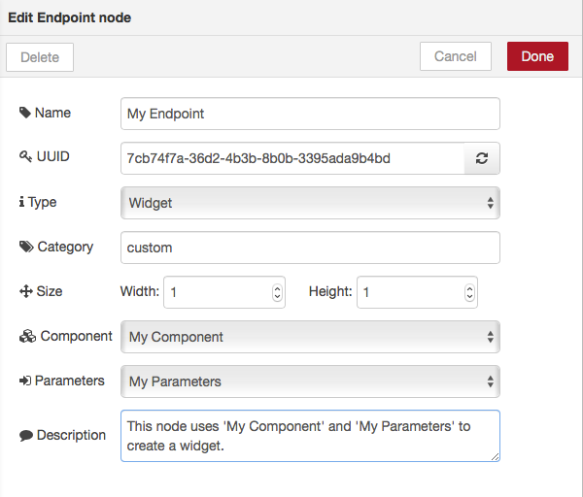This screenshot has height=497, width=583.
Task: Click the Name field containing My Endpoint
Action: pos(310,114)
